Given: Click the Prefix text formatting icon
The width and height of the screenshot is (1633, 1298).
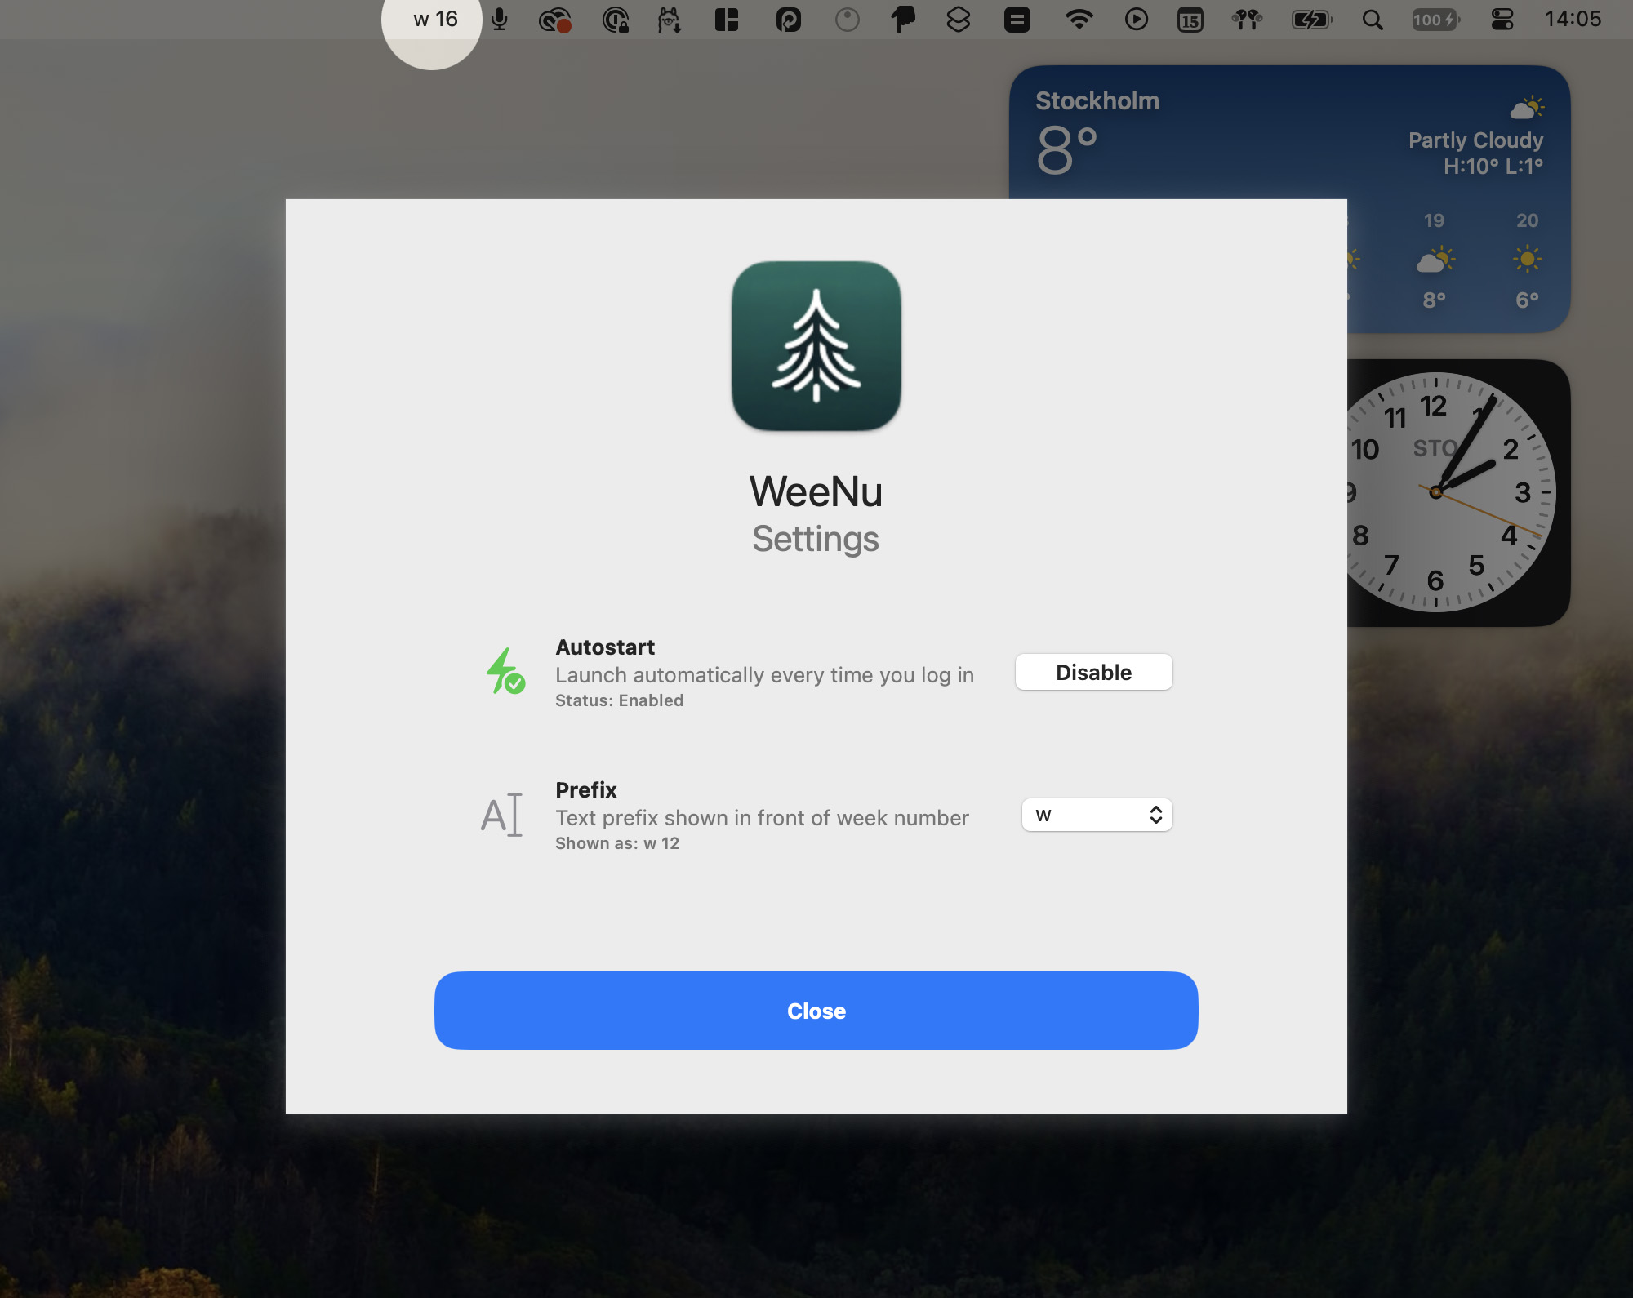Looking at the screenshot, I should click(x=501, y=816).
